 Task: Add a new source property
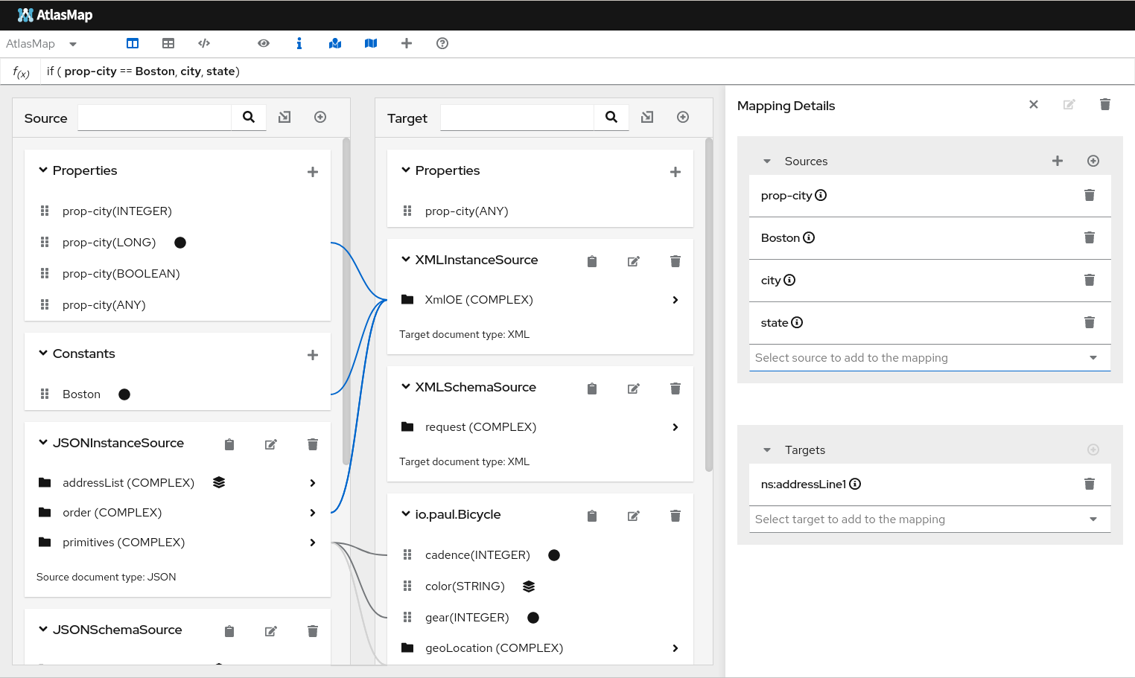(x=313, y=172)
